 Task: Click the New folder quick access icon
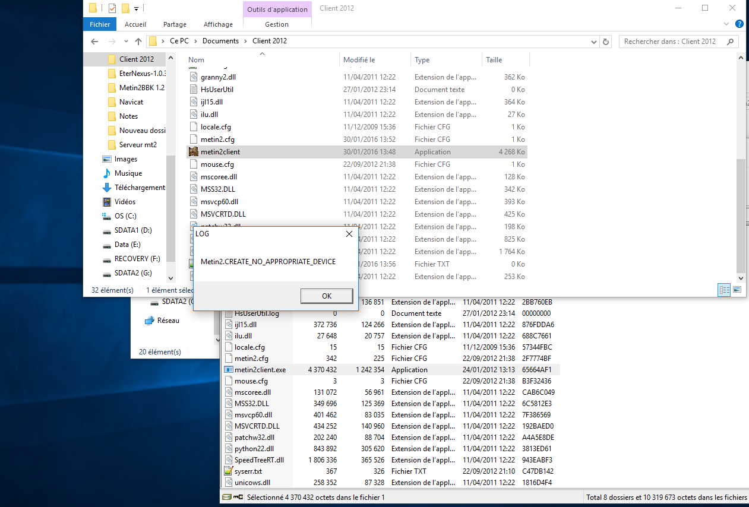pos(125,8)
